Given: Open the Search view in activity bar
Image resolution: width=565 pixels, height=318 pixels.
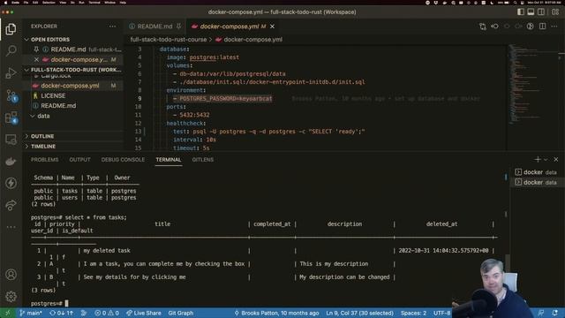Looking at the screenshot, I should [11, 50].
